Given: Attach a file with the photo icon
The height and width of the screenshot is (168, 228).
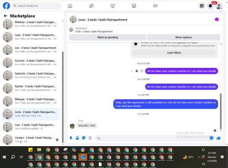Looking at the screenshot, I should click(x=78, y=138).
